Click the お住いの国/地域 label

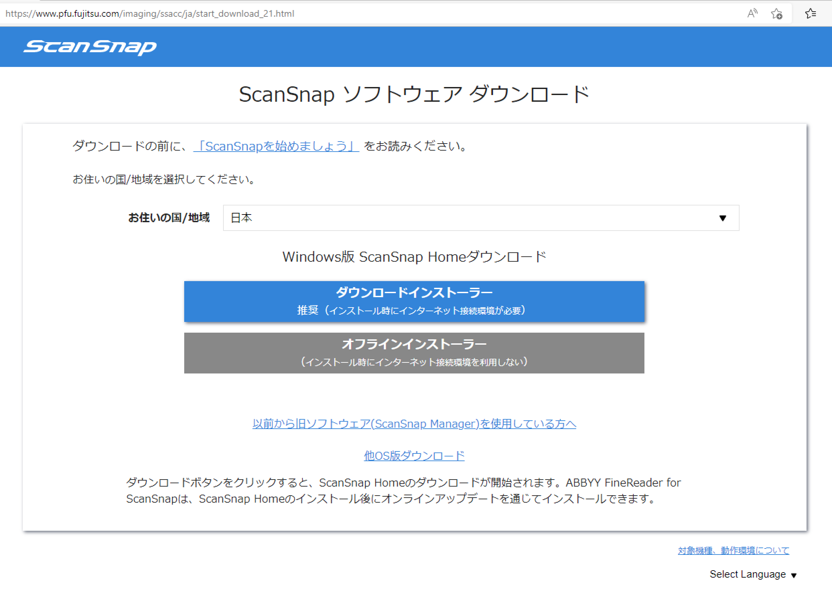pos(169,218)
